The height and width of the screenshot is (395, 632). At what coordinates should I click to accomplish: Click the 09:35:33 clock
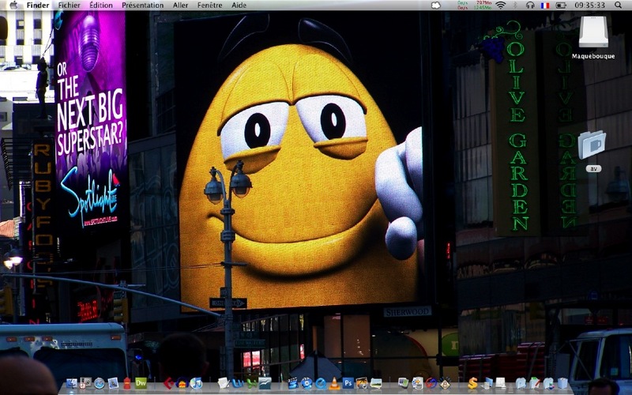click(x=589, y=6)
